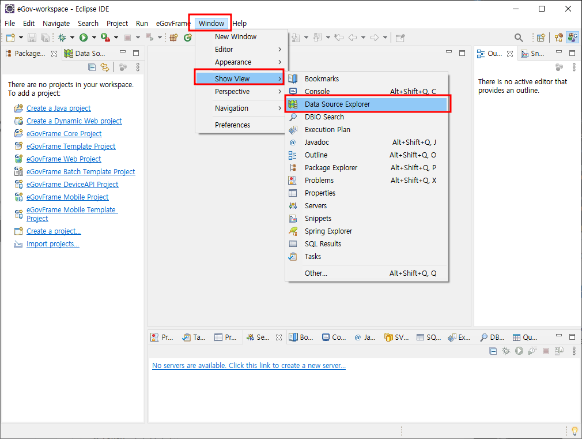Maximize the Outline panel
This screenshot has width=582, height=439.
(x=572, y=53)
